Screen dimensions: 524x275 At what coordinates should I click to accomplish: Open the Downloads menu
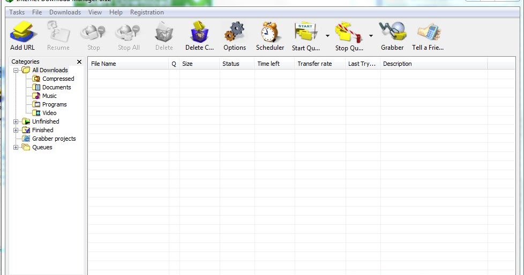point(65,12)
